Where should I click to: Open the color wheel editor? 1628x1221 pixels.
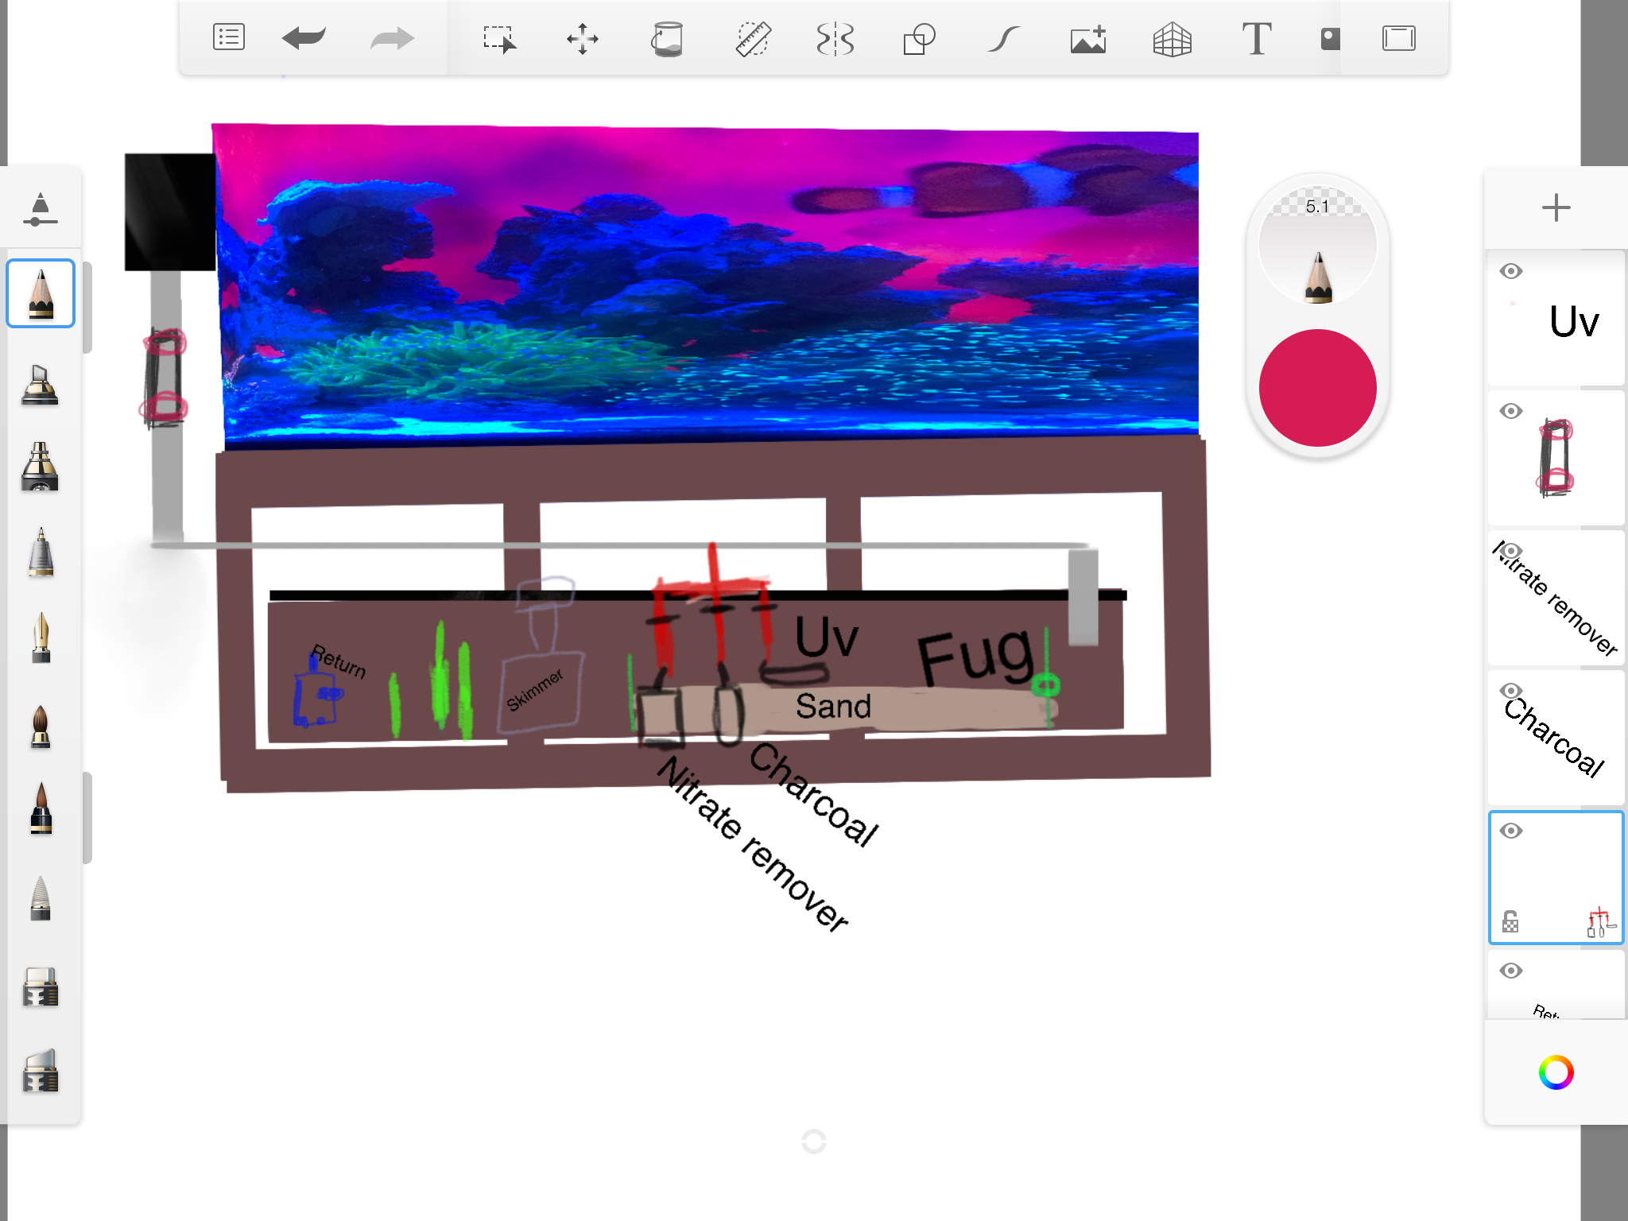pyautogui.click(x=1556, y=1072)
